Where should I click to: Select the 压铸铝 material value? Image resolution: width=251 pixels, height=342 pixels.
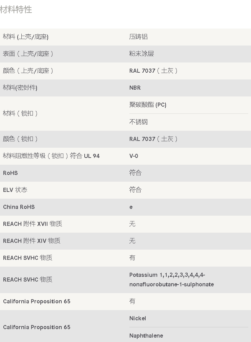pos(138,37)
